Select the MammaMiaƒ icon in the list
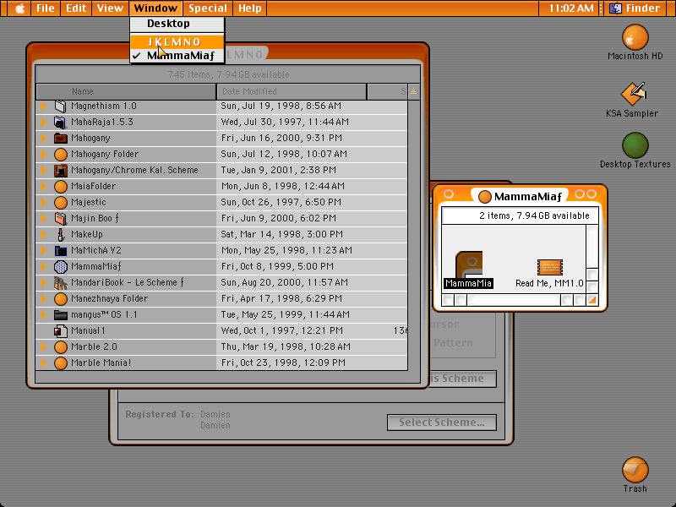676x507 pixels. (x=60, y=266)
